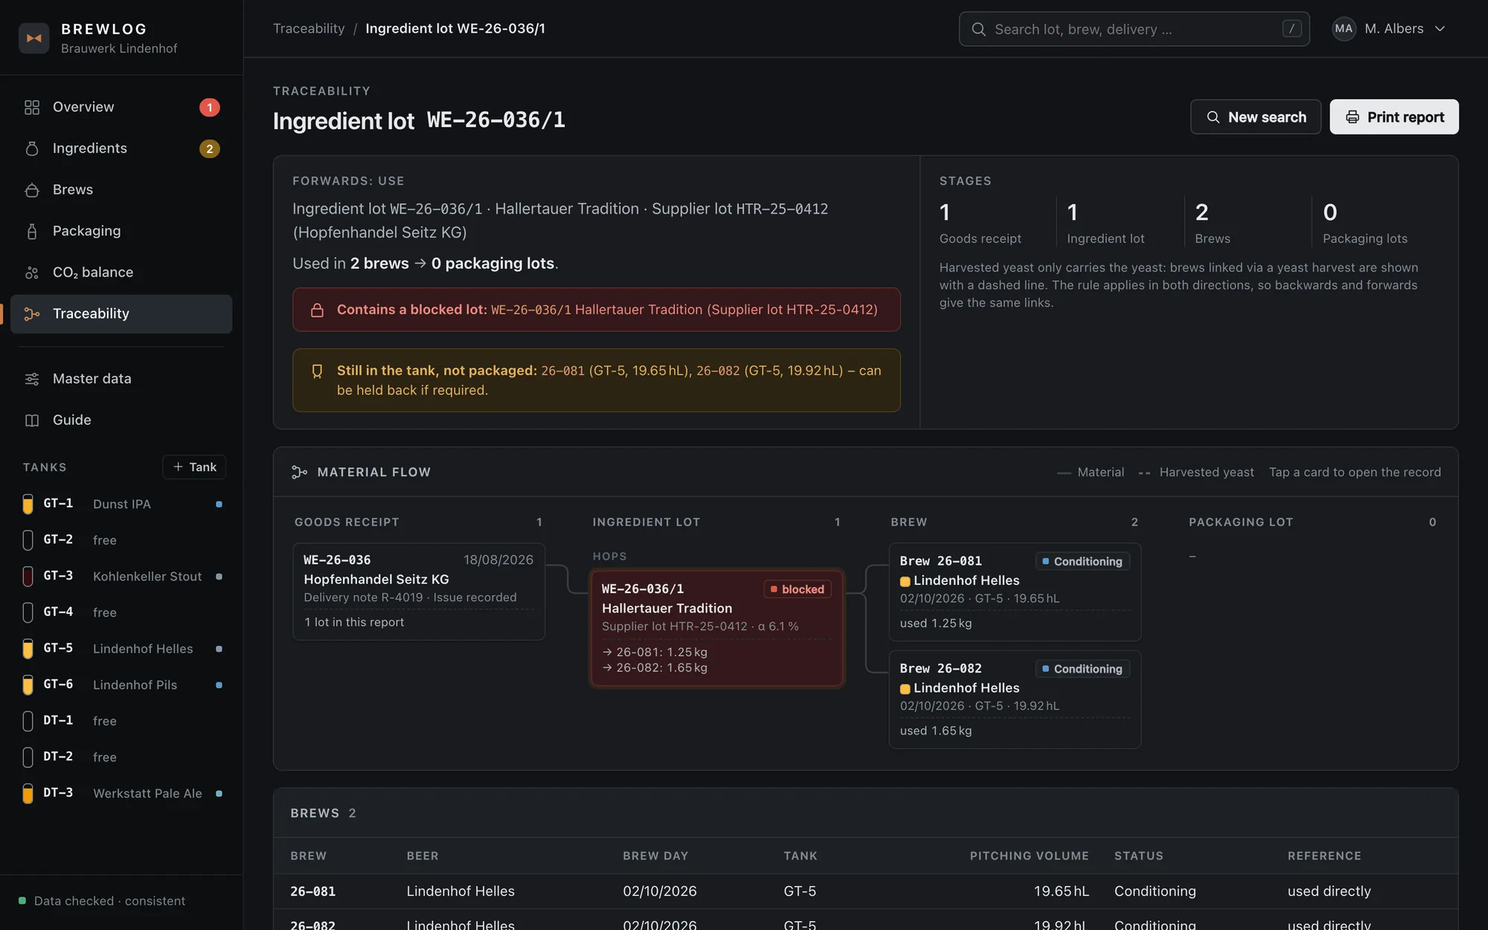Focus the lot, brew, delivery search field
Image resolution: width=1488 pixels, height=930 pixels.
click(1134, 29)
